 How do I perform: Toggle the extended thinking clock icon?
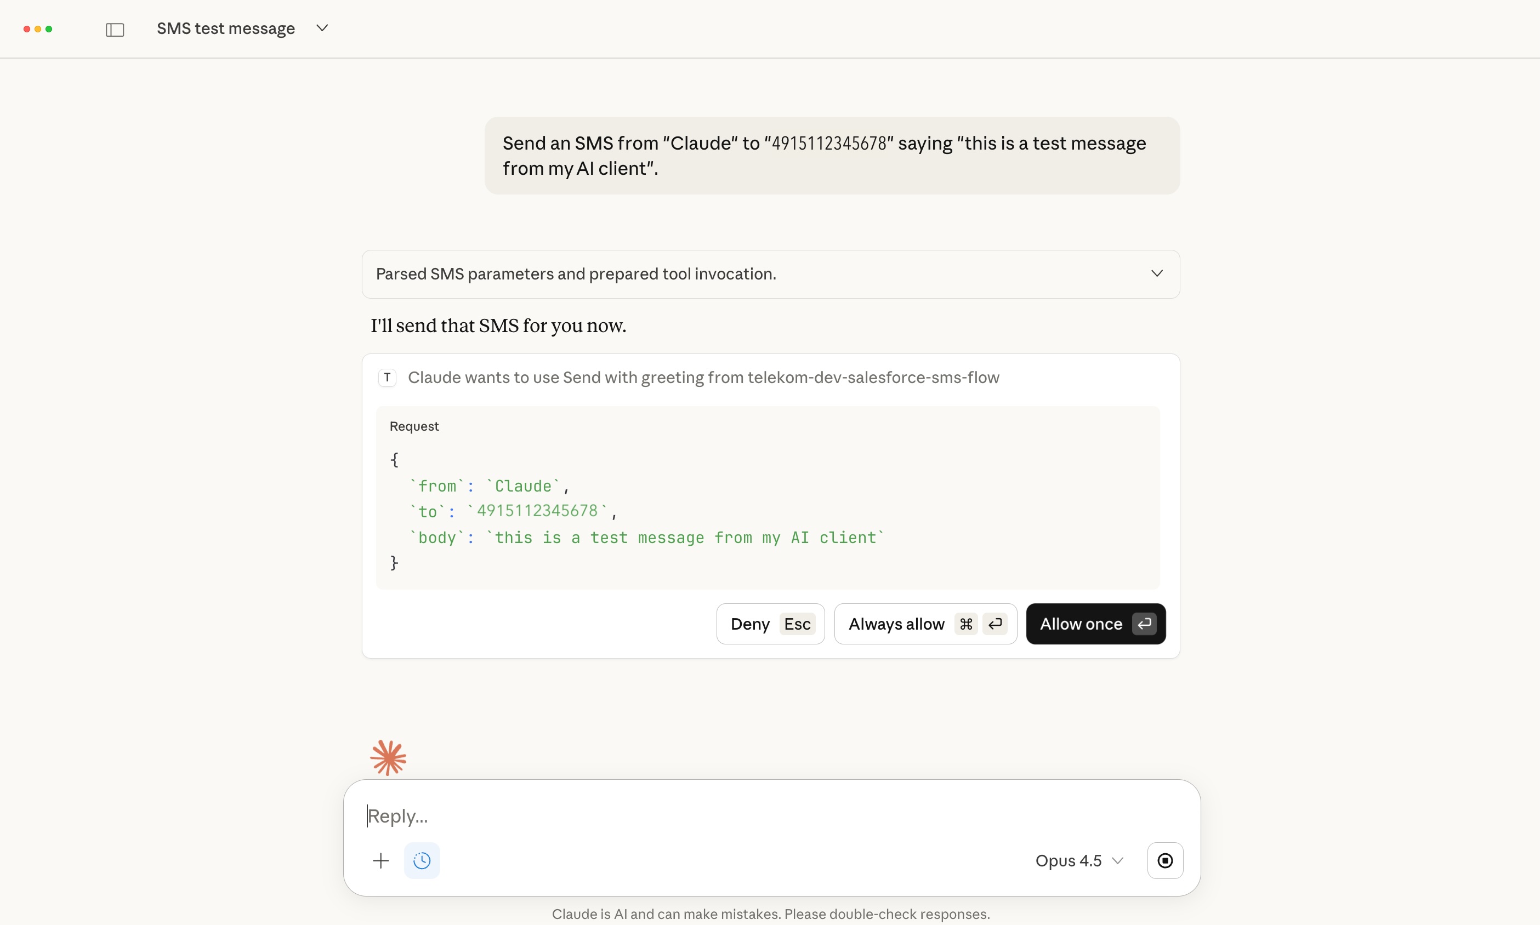click(422, 861)
